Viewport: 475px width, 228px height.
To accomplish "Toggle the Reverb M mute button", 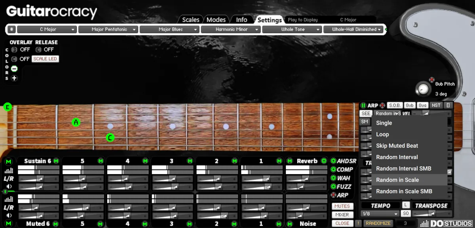I will pyautogui.click(x=290, y=161).
